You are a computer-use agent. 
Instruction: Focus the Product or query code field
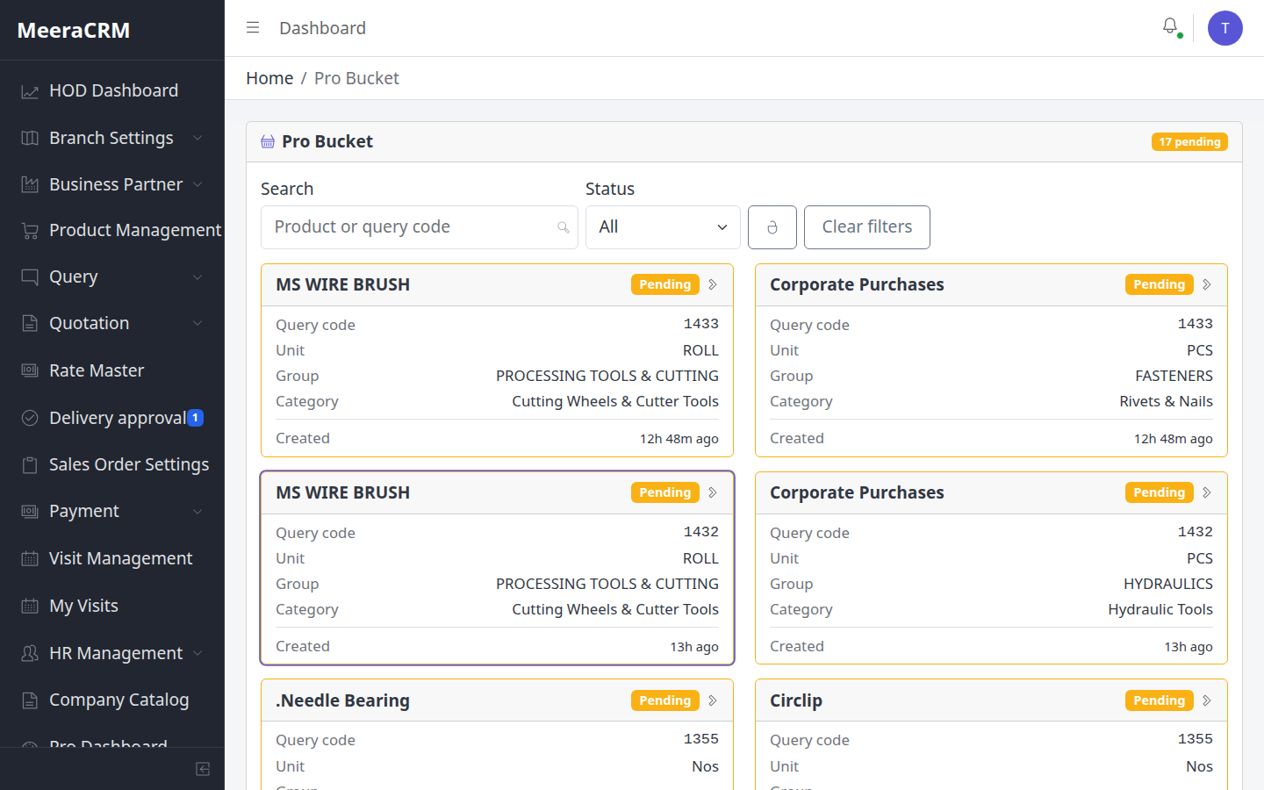pos(420,227)
